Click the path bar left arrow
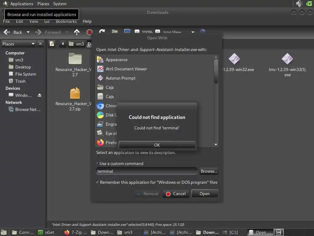Image resolution: width=314 pixels, height=236 pixels. (63, 44)
